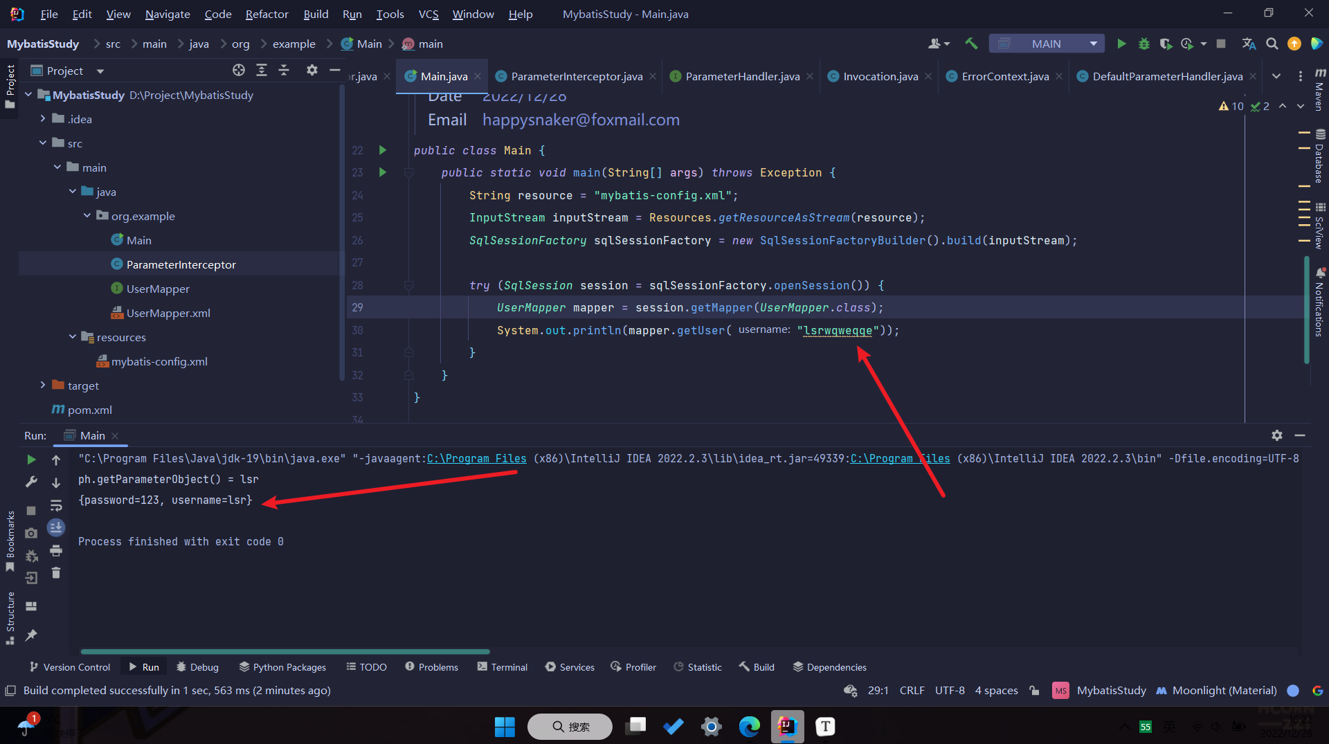This screenshot has height=744, width=1329.
Task: Open the Terminal tool window
Action: coord(503,666)
